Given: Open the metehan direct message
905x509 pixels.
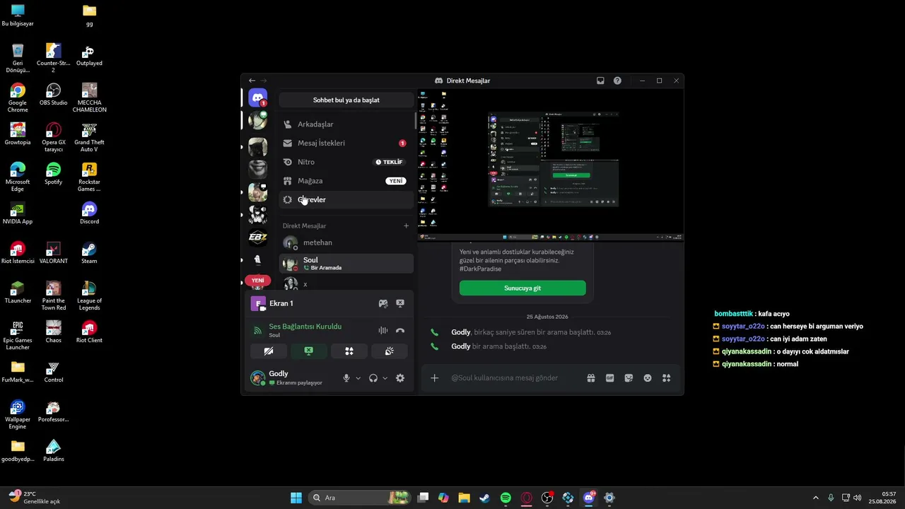Looking at the screenshot, I should [346, 243].
